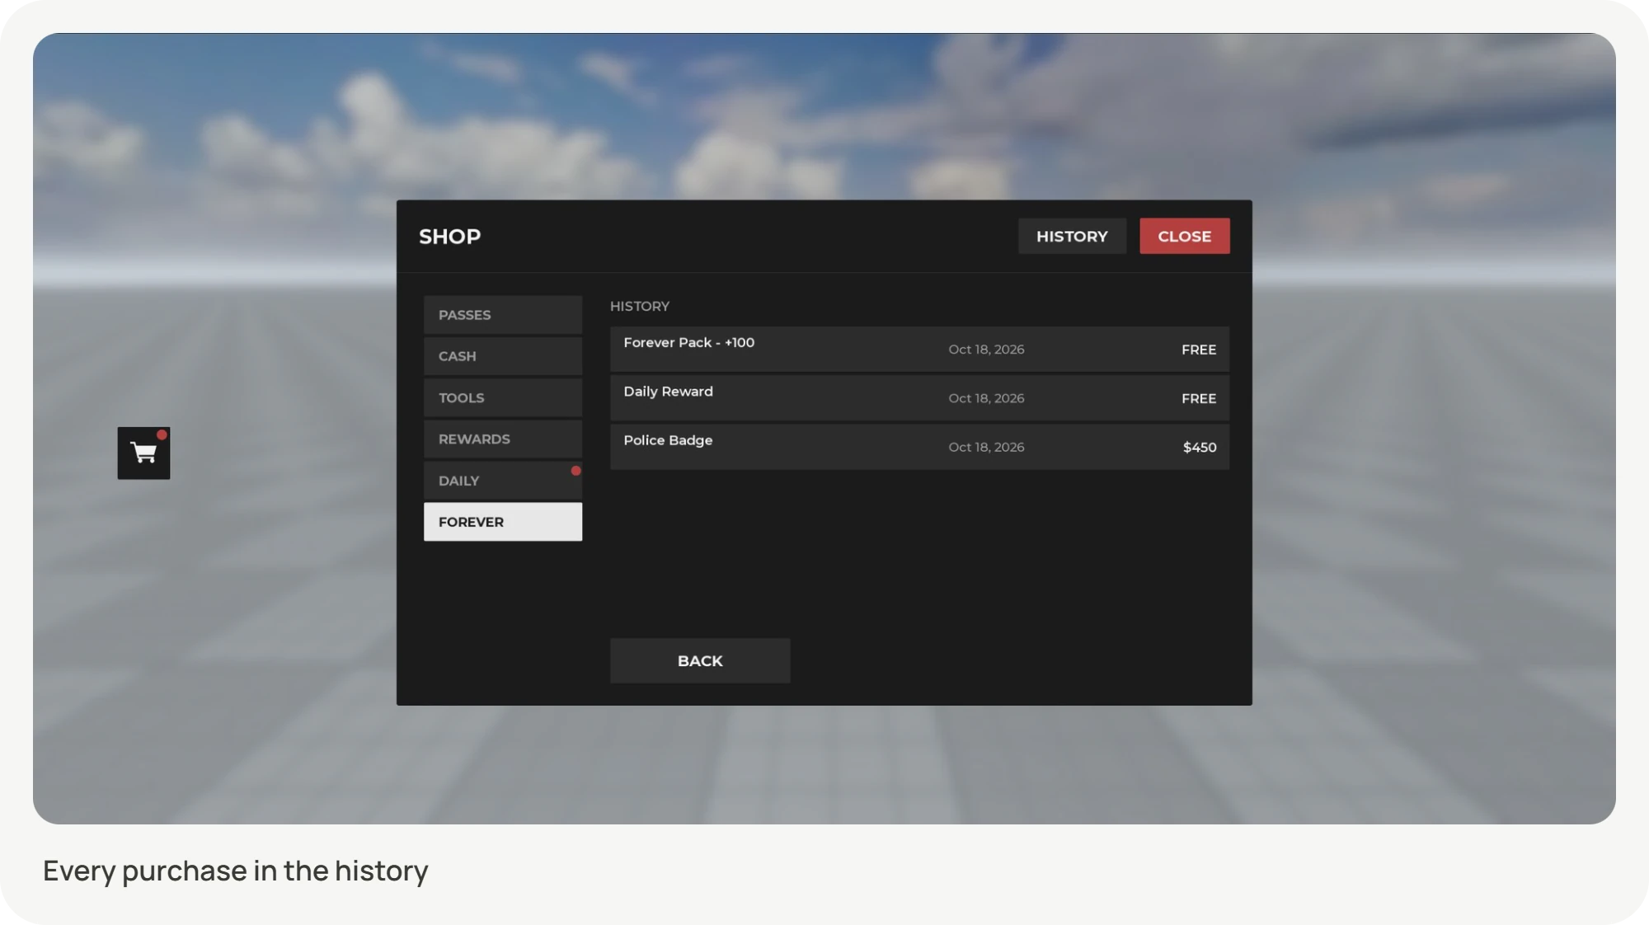Click the FREE label on Daily Reward row

coord(1199,398)
